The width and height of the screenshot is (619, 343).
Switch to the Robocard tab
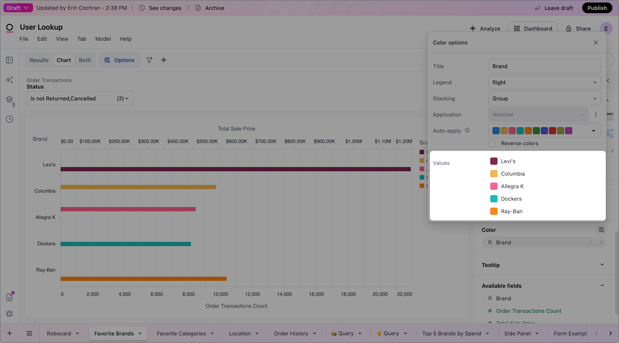click(59, 333)
